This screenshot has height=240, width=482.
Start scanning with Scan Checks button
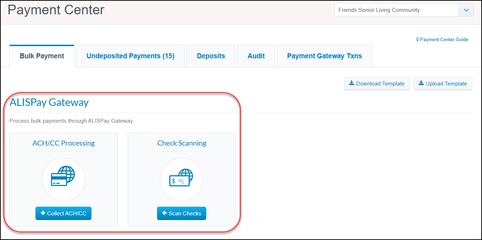click(x=181, y=214)
